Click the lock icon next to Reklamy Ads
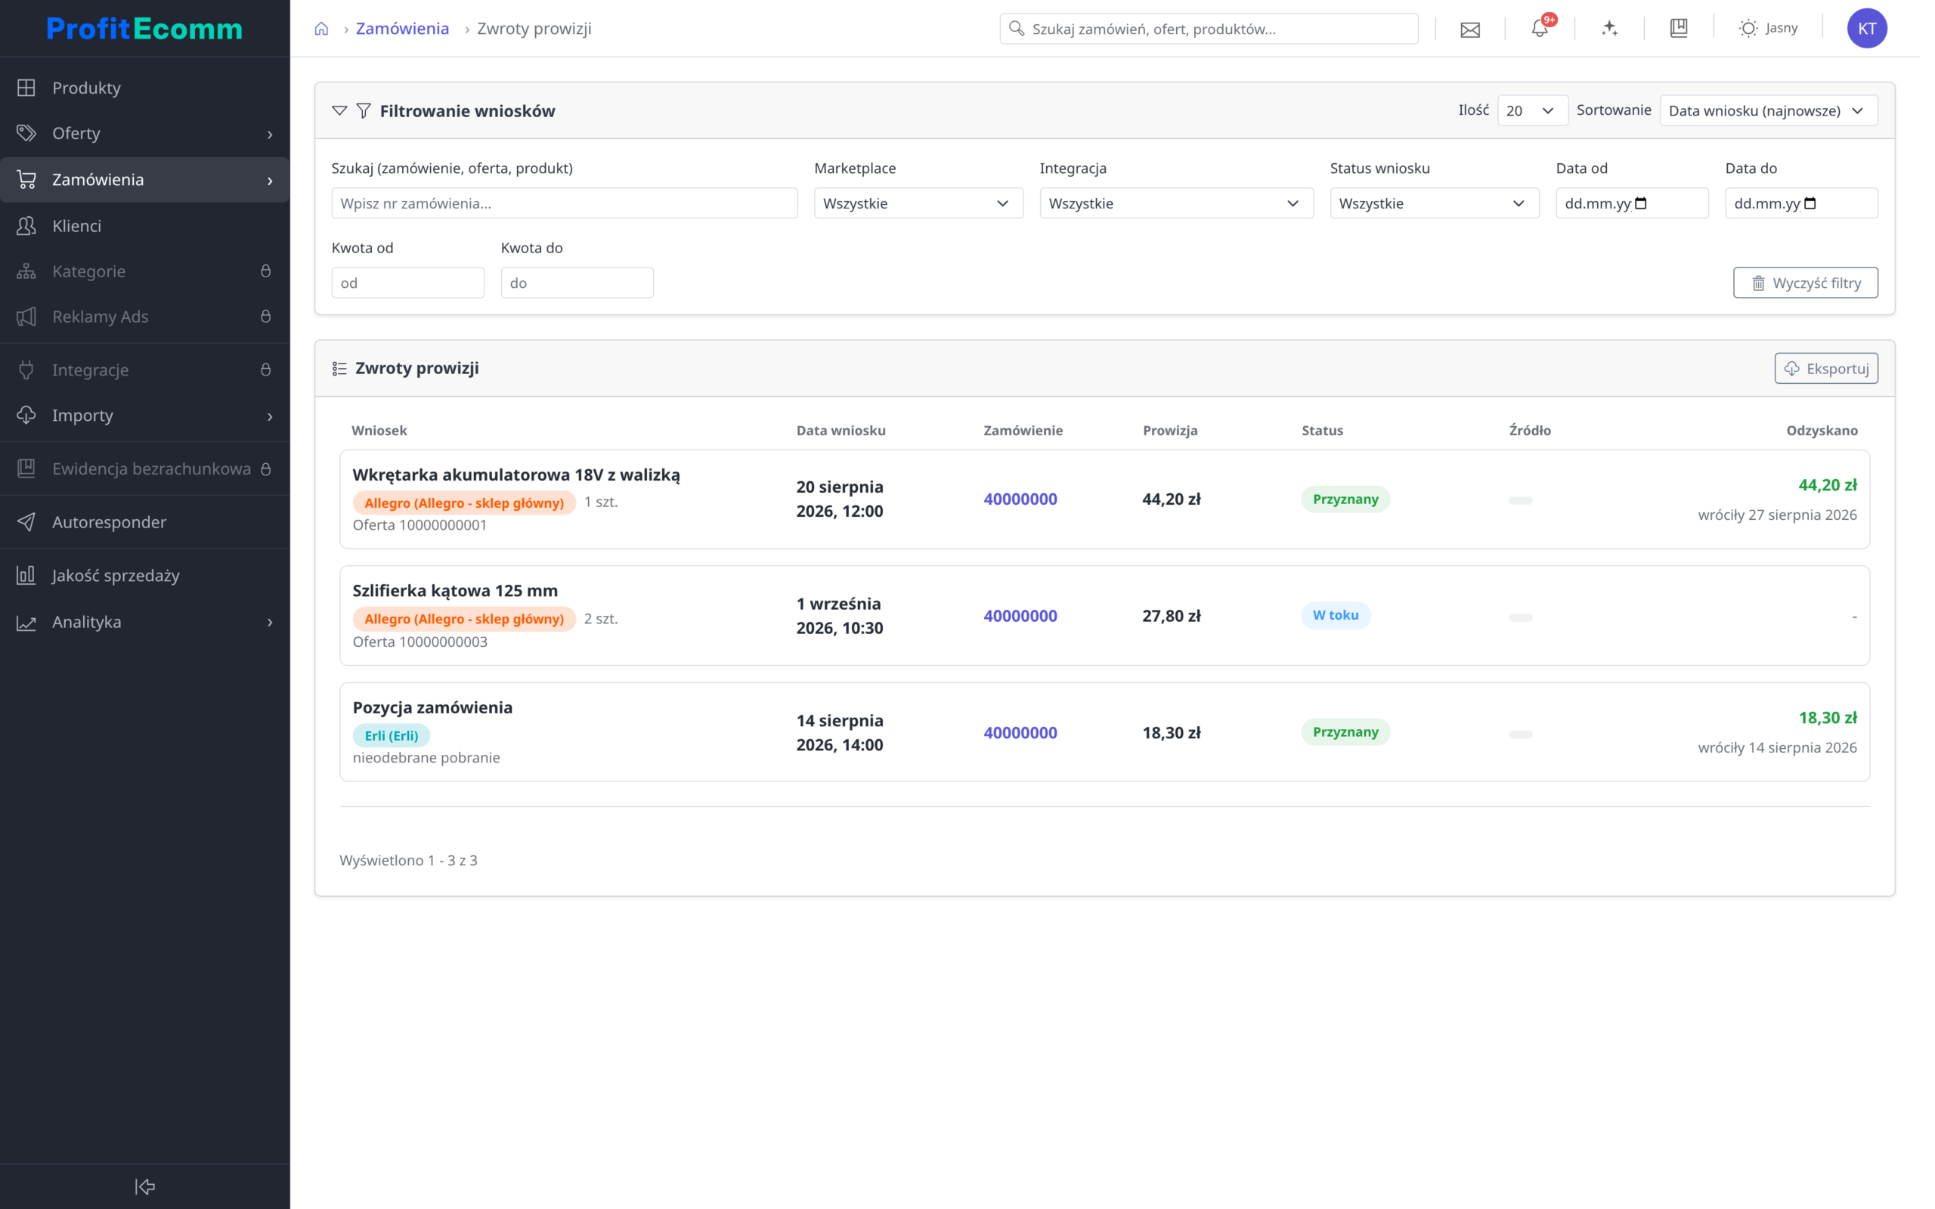Viewport: 1935px width, 1209px height. [x=265, y=317]
